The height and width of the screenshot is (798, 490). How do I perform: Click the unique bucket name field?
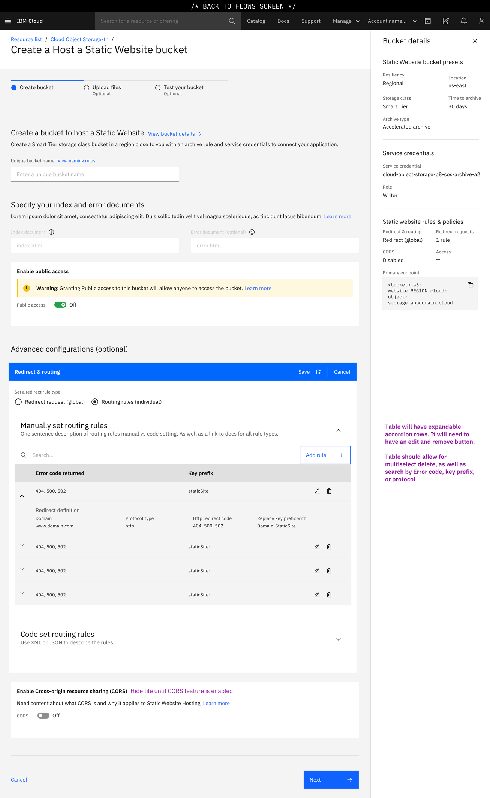(95, 174)
